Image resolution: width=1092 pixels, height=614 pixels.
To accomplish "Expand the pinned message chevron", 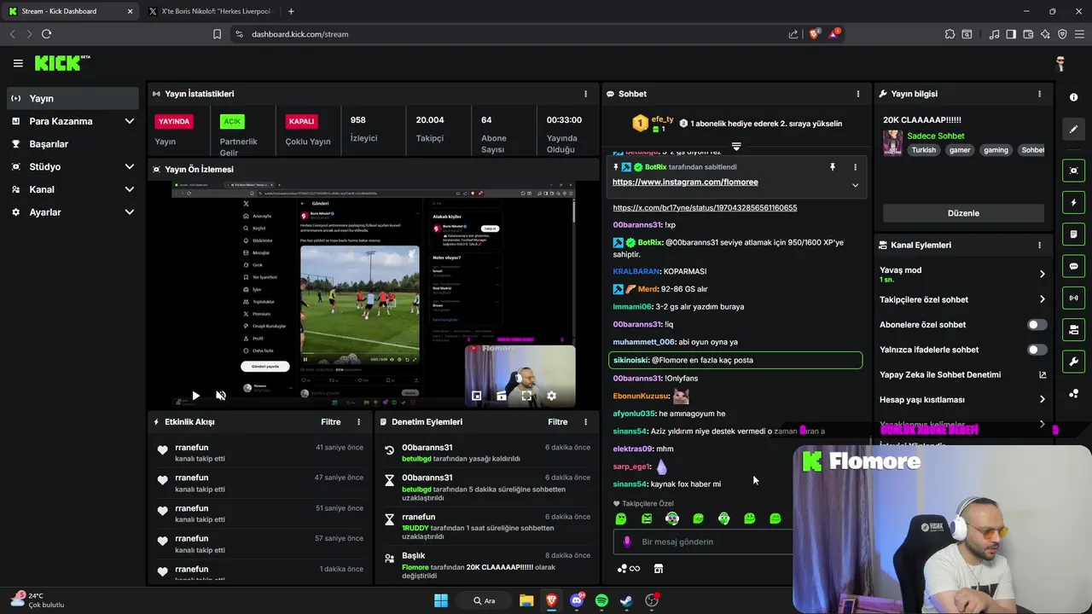I will (x=855, y=185).
